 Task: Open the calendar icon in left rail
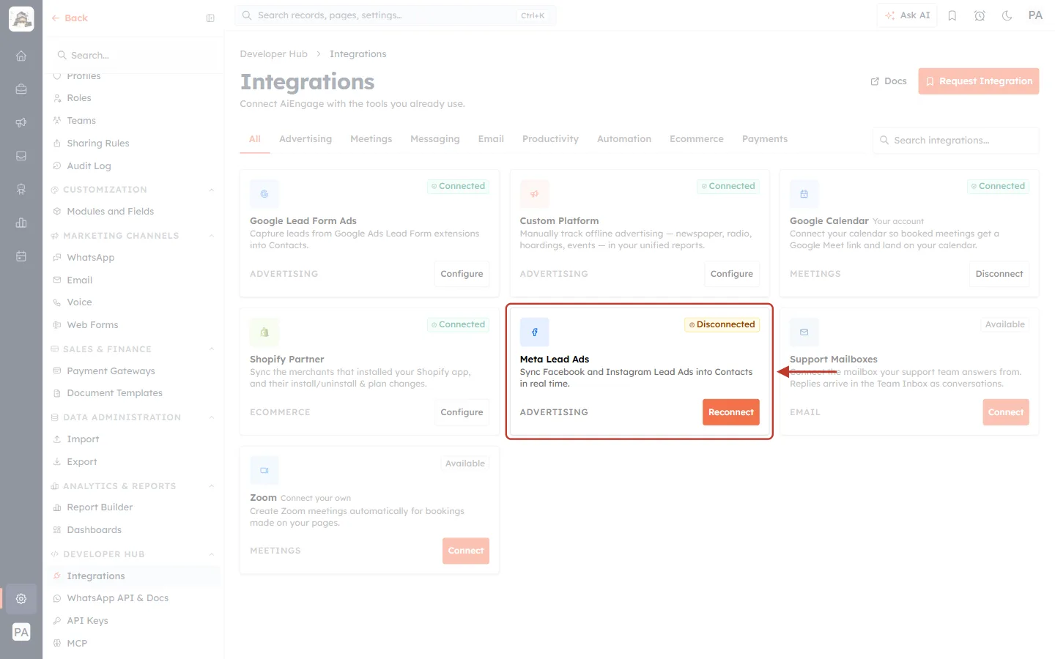tap(21, 256)
